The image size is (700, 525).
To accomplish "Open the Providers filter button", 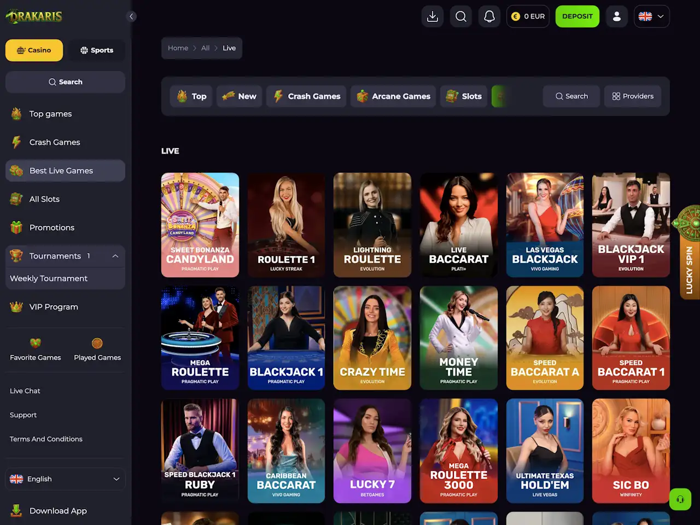I will pos(633,96).
